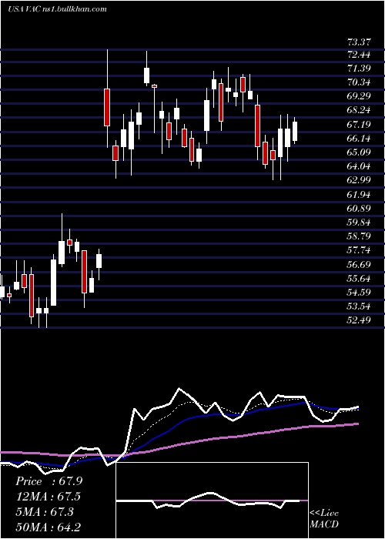Select the 54.59 price level label
This screenshot has width=385, height=539.
point(359,293)
